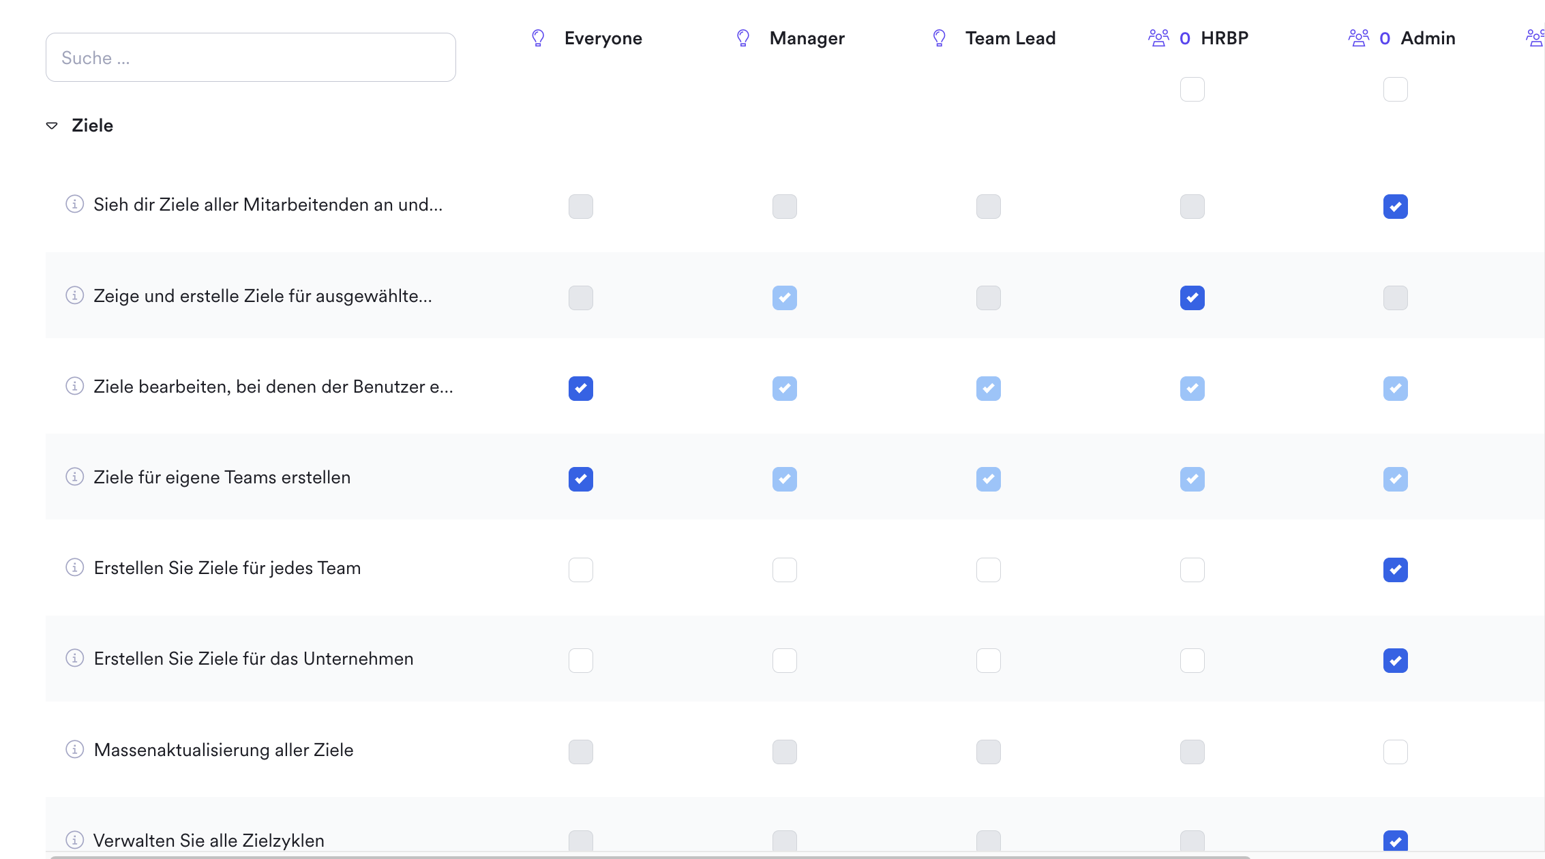Viewport: 1545px width, 859px height.
Task: Uncheck Everyone for 'Ziele für eigene Teams erstellen'
Action: pyautogui.click(x=581, y=479)
